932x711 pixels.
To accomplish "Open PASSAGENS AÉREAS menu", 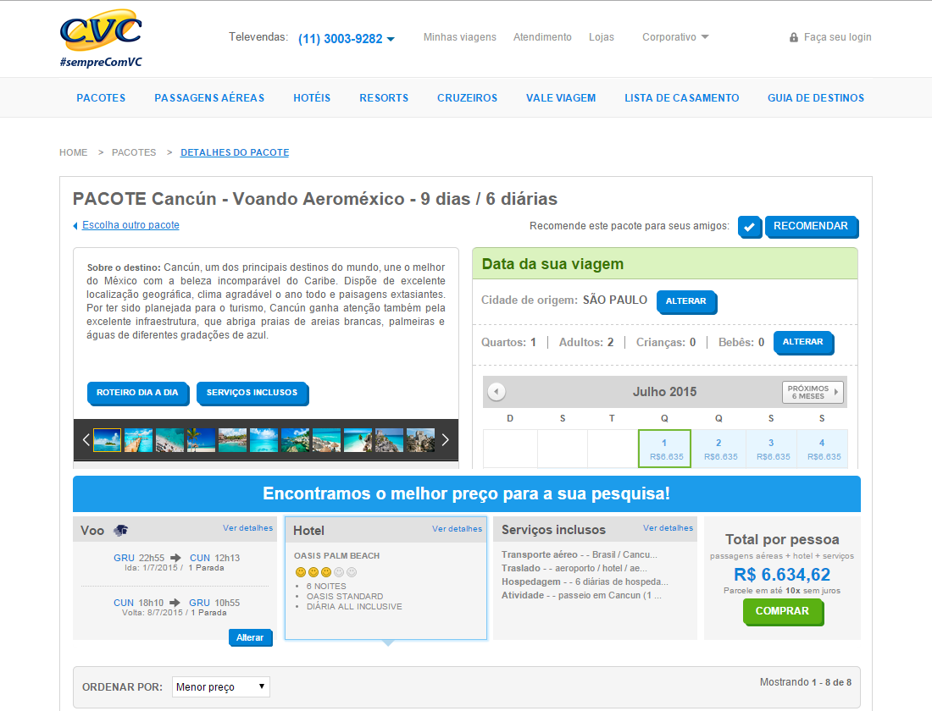I will pos(209,98).
